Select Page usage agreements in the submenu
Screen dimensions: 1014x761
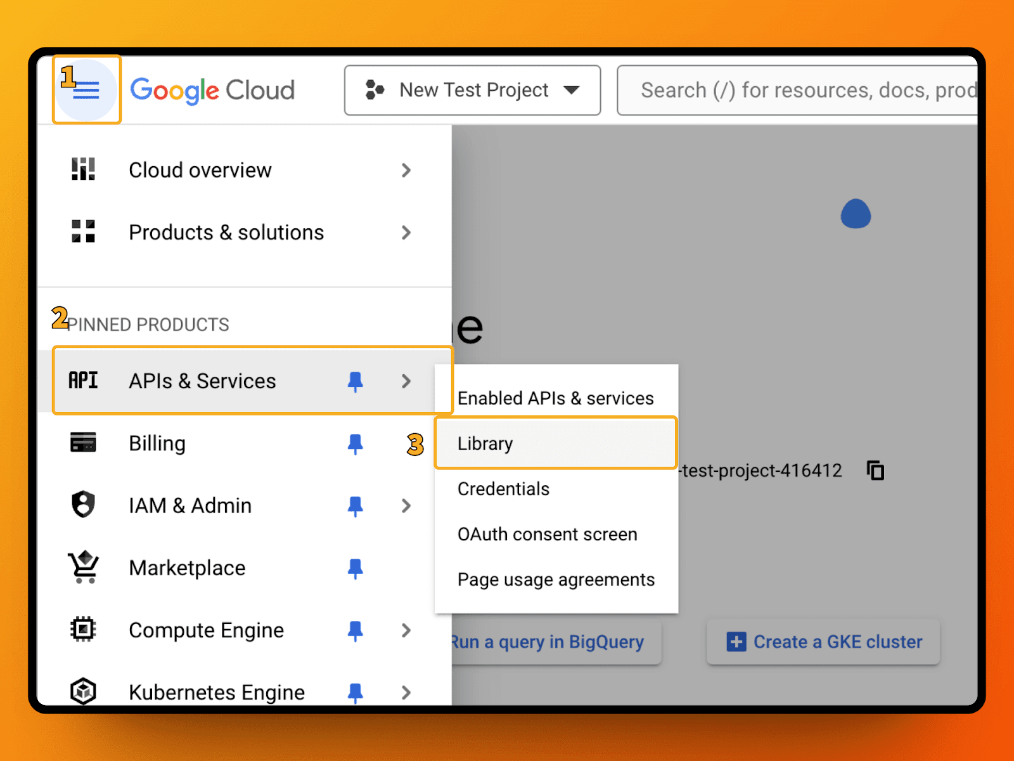(556, 580)
